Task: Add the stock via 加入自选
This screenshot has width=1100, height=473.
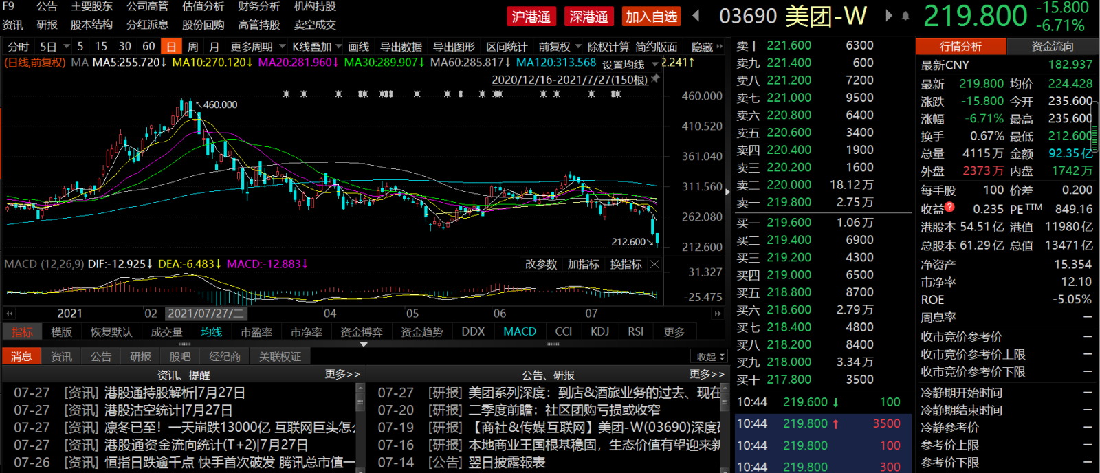Action: [x=651, y=16]
